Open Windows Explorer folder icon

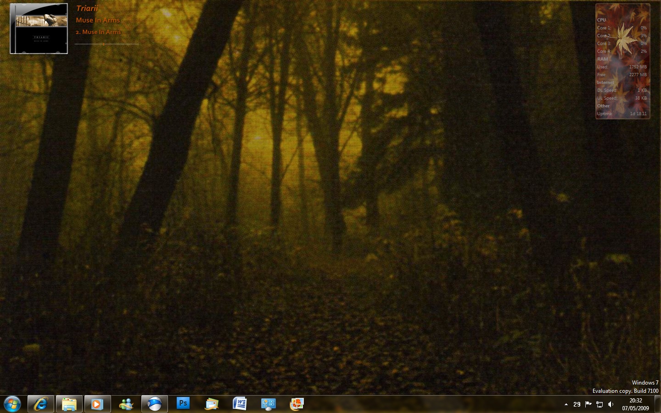click(x=69, y=404)
